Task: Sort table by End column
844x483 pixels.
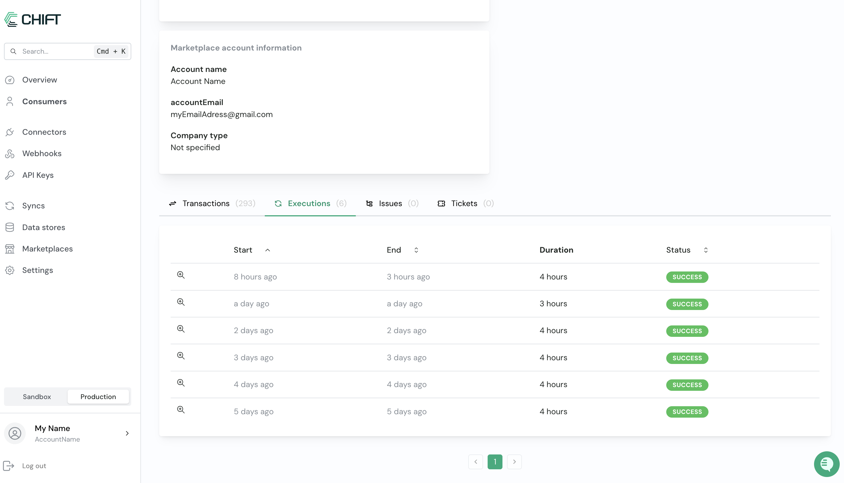Action: pos(416,250)
